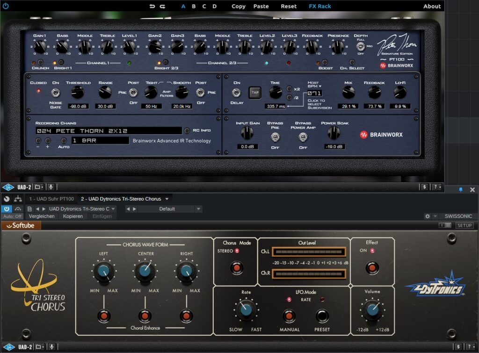Click the Vergleichen button
This screenshot has height=353, width=479.
coord(42,216)
